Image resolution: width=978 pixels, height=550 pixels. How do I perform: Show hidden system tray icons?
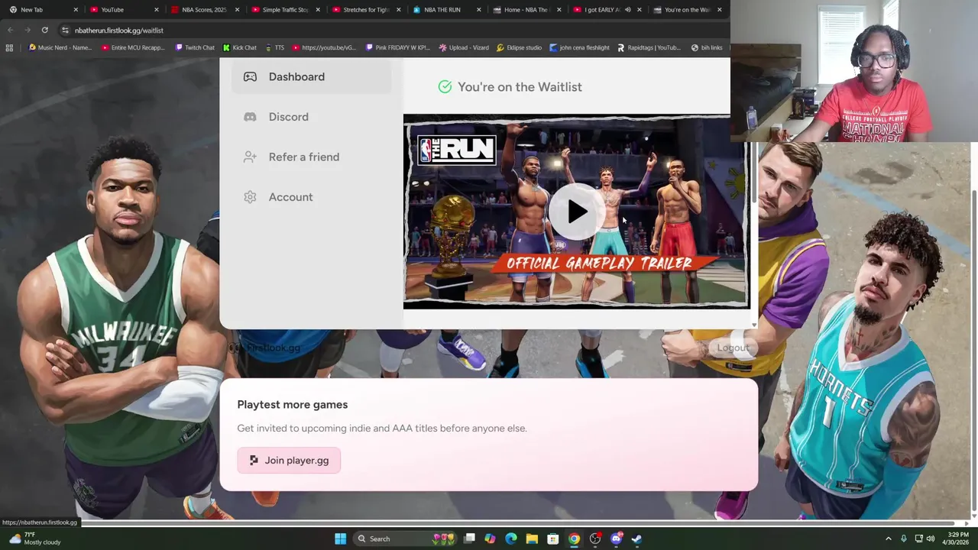(888, 539)
